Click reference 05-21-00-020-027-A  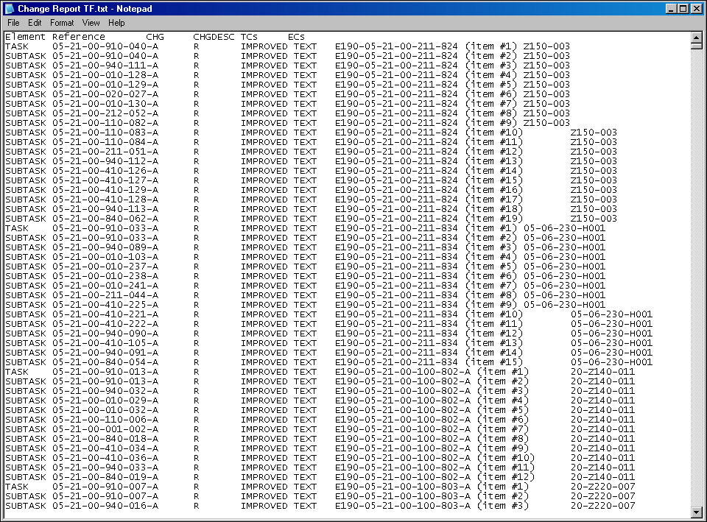[105, 94]
